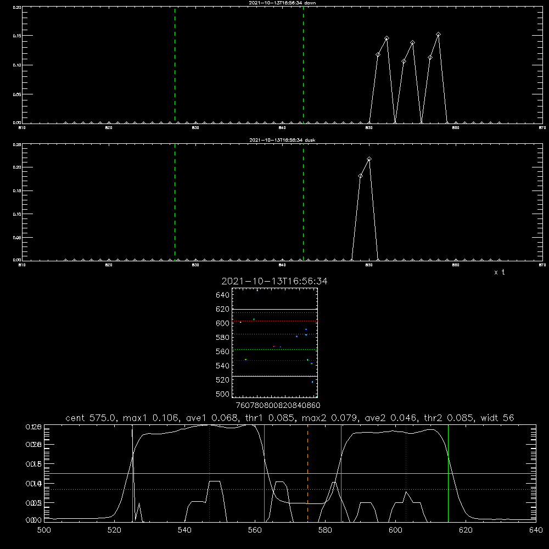Click the "560" x-axis label of the bottom plot
This screenshot has width=549, height=549.
pyautogui.click(x=255, y=530)
